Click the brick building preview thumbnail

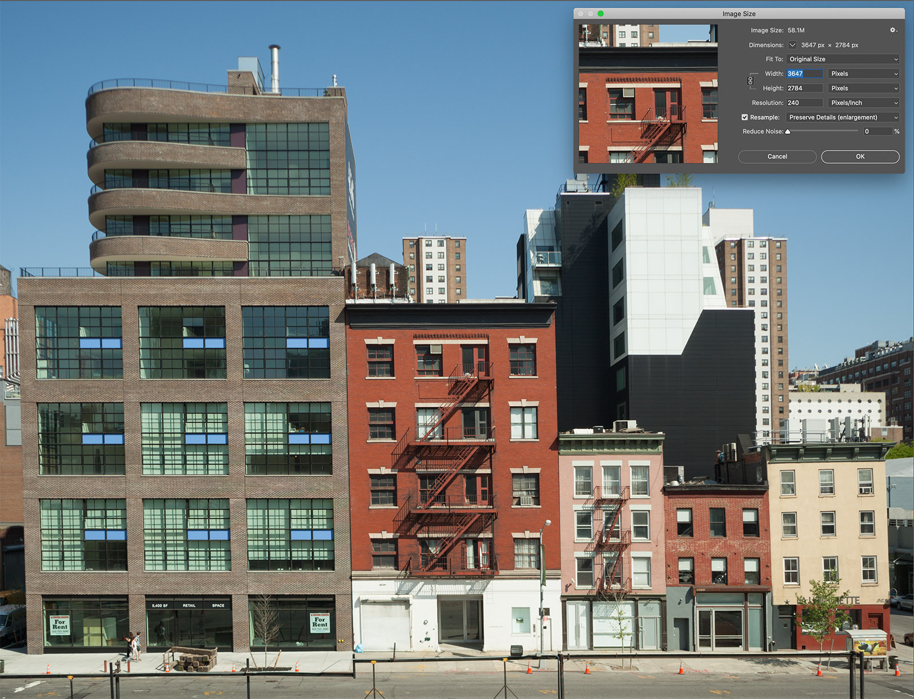tap(648, 94)
